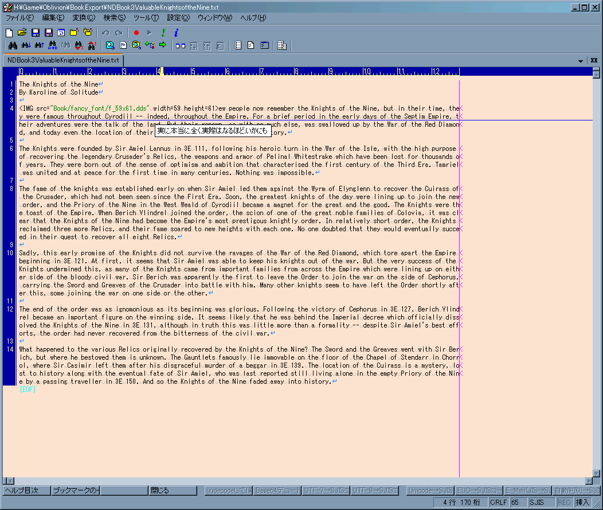Open the 編集(E) menu
This screenshot has height=510, width=603.
53,18
